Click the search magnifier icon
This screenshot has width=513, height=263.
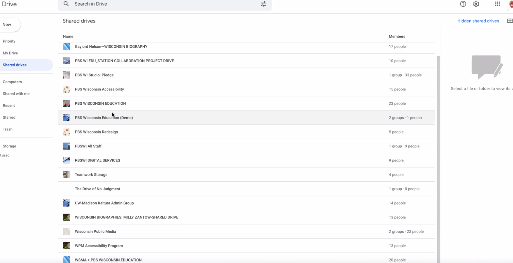pos(66,4)
